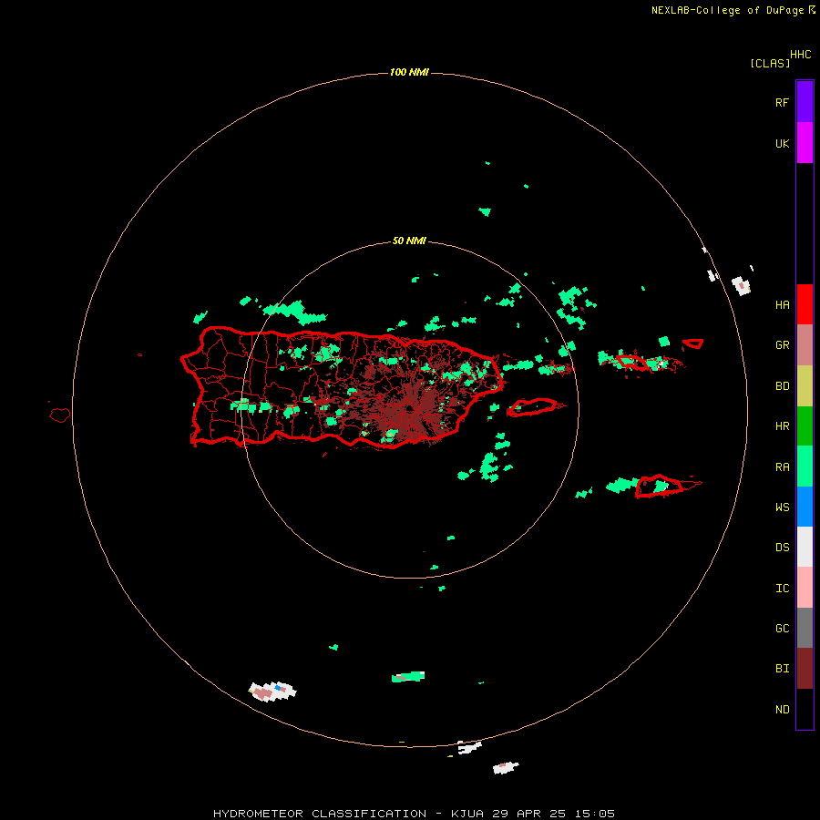Click the GC legend label
820x820 pixels.
pos(782,629)
